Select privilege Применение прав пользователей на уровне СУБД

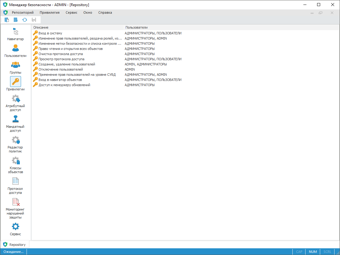(x=77, y=75)
